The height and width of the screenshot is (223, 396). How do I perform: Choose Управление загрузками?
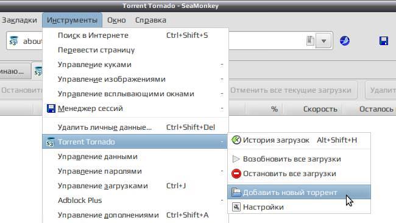tap(135, 186)
